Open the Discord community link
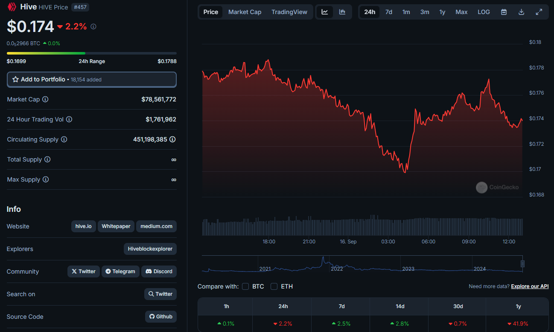 (x=159, y=271)
